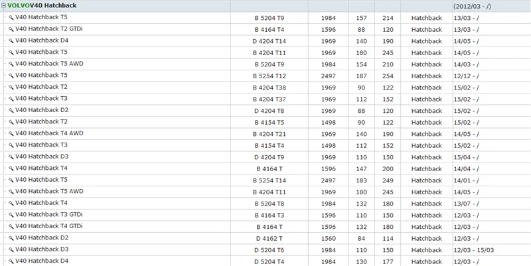Click magnifier icon for D3 D 4204 T9 row
This screenshot has width=531, height=266.
click(11, 157)
